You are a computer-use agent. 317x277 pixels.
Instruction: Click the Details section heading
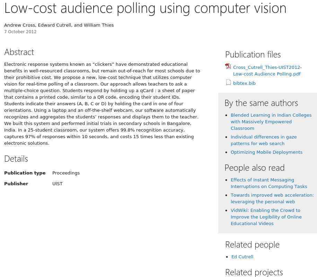pyautogui.click(x=16, y=159)
